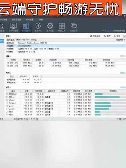Screen dimensions: 126x168
Task: Select the server name row with 192.168.1.241
Action: [66, 40]
